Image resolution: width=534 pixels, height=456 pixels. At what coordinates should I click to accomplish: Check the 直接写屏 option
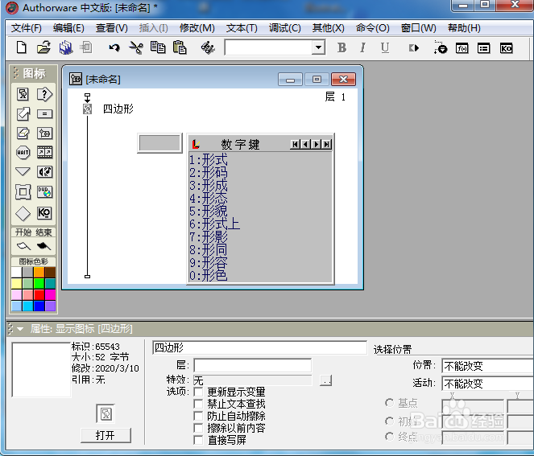(x=198, y=440)
